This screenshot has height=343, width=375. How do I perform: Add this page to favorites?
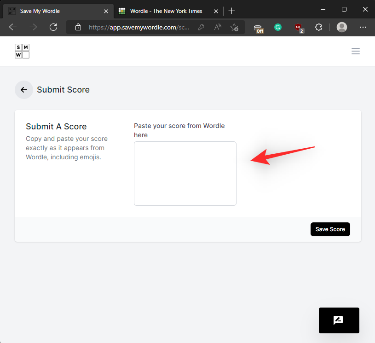click(234, 27)
